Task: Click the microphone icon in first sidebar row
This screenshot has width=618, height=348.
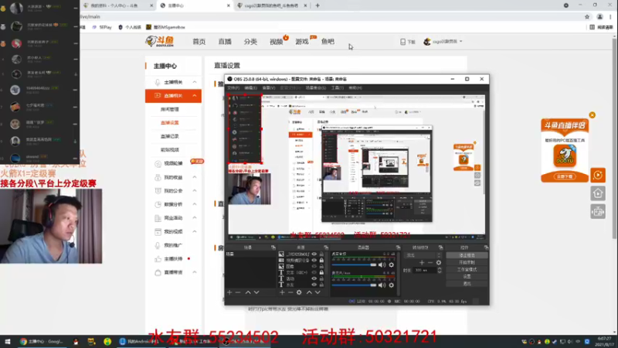Action: coord(158,82)
